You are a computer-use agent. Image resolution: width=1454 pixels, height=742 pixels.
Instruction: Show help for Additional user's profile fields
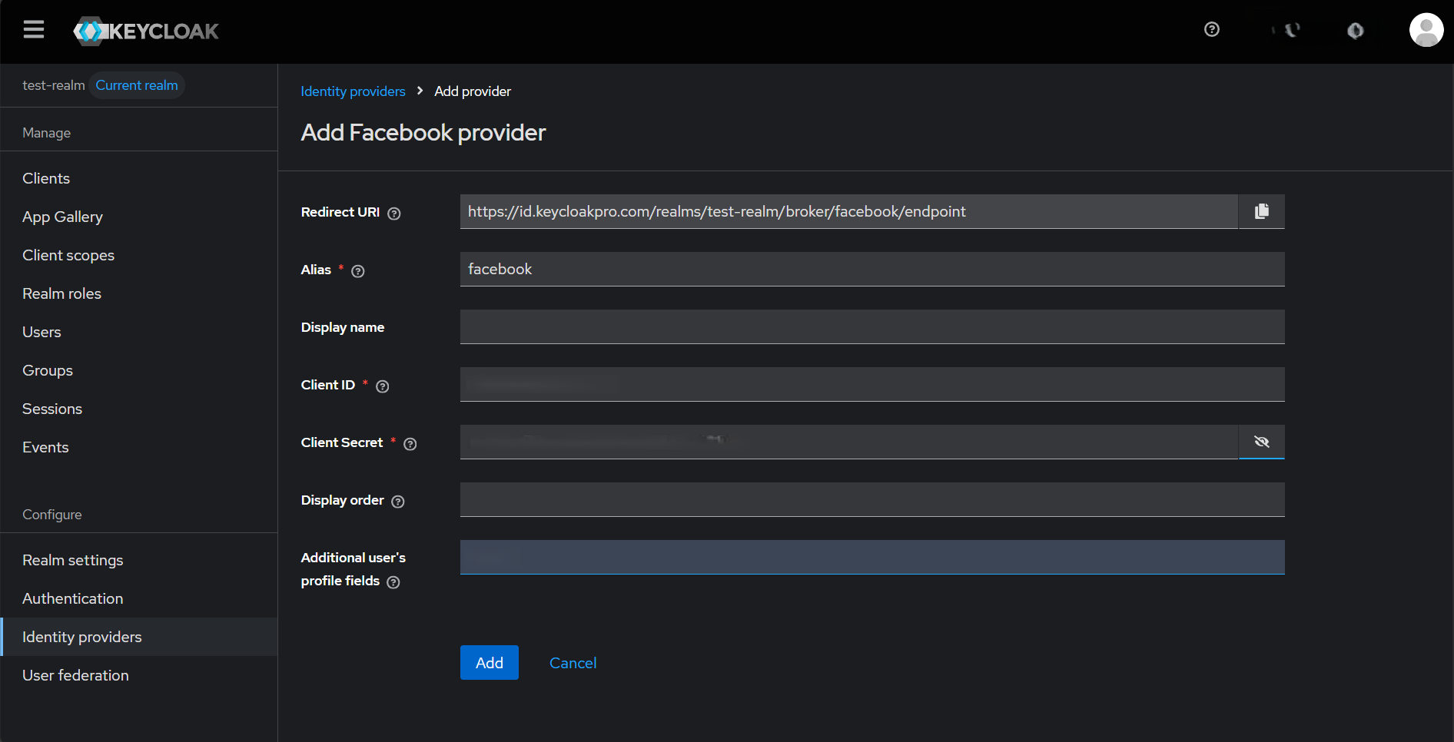[393, 582]
